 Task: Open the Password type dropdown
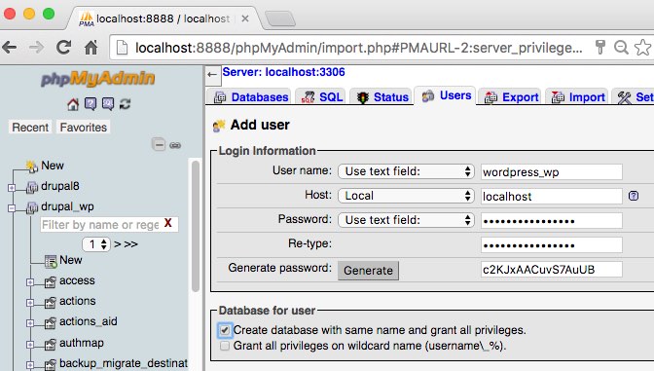(x=406, y=219)
